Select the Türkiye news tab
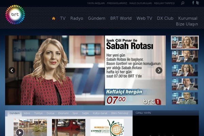Screen dimensions: 204x136 [x=38, y=113]
